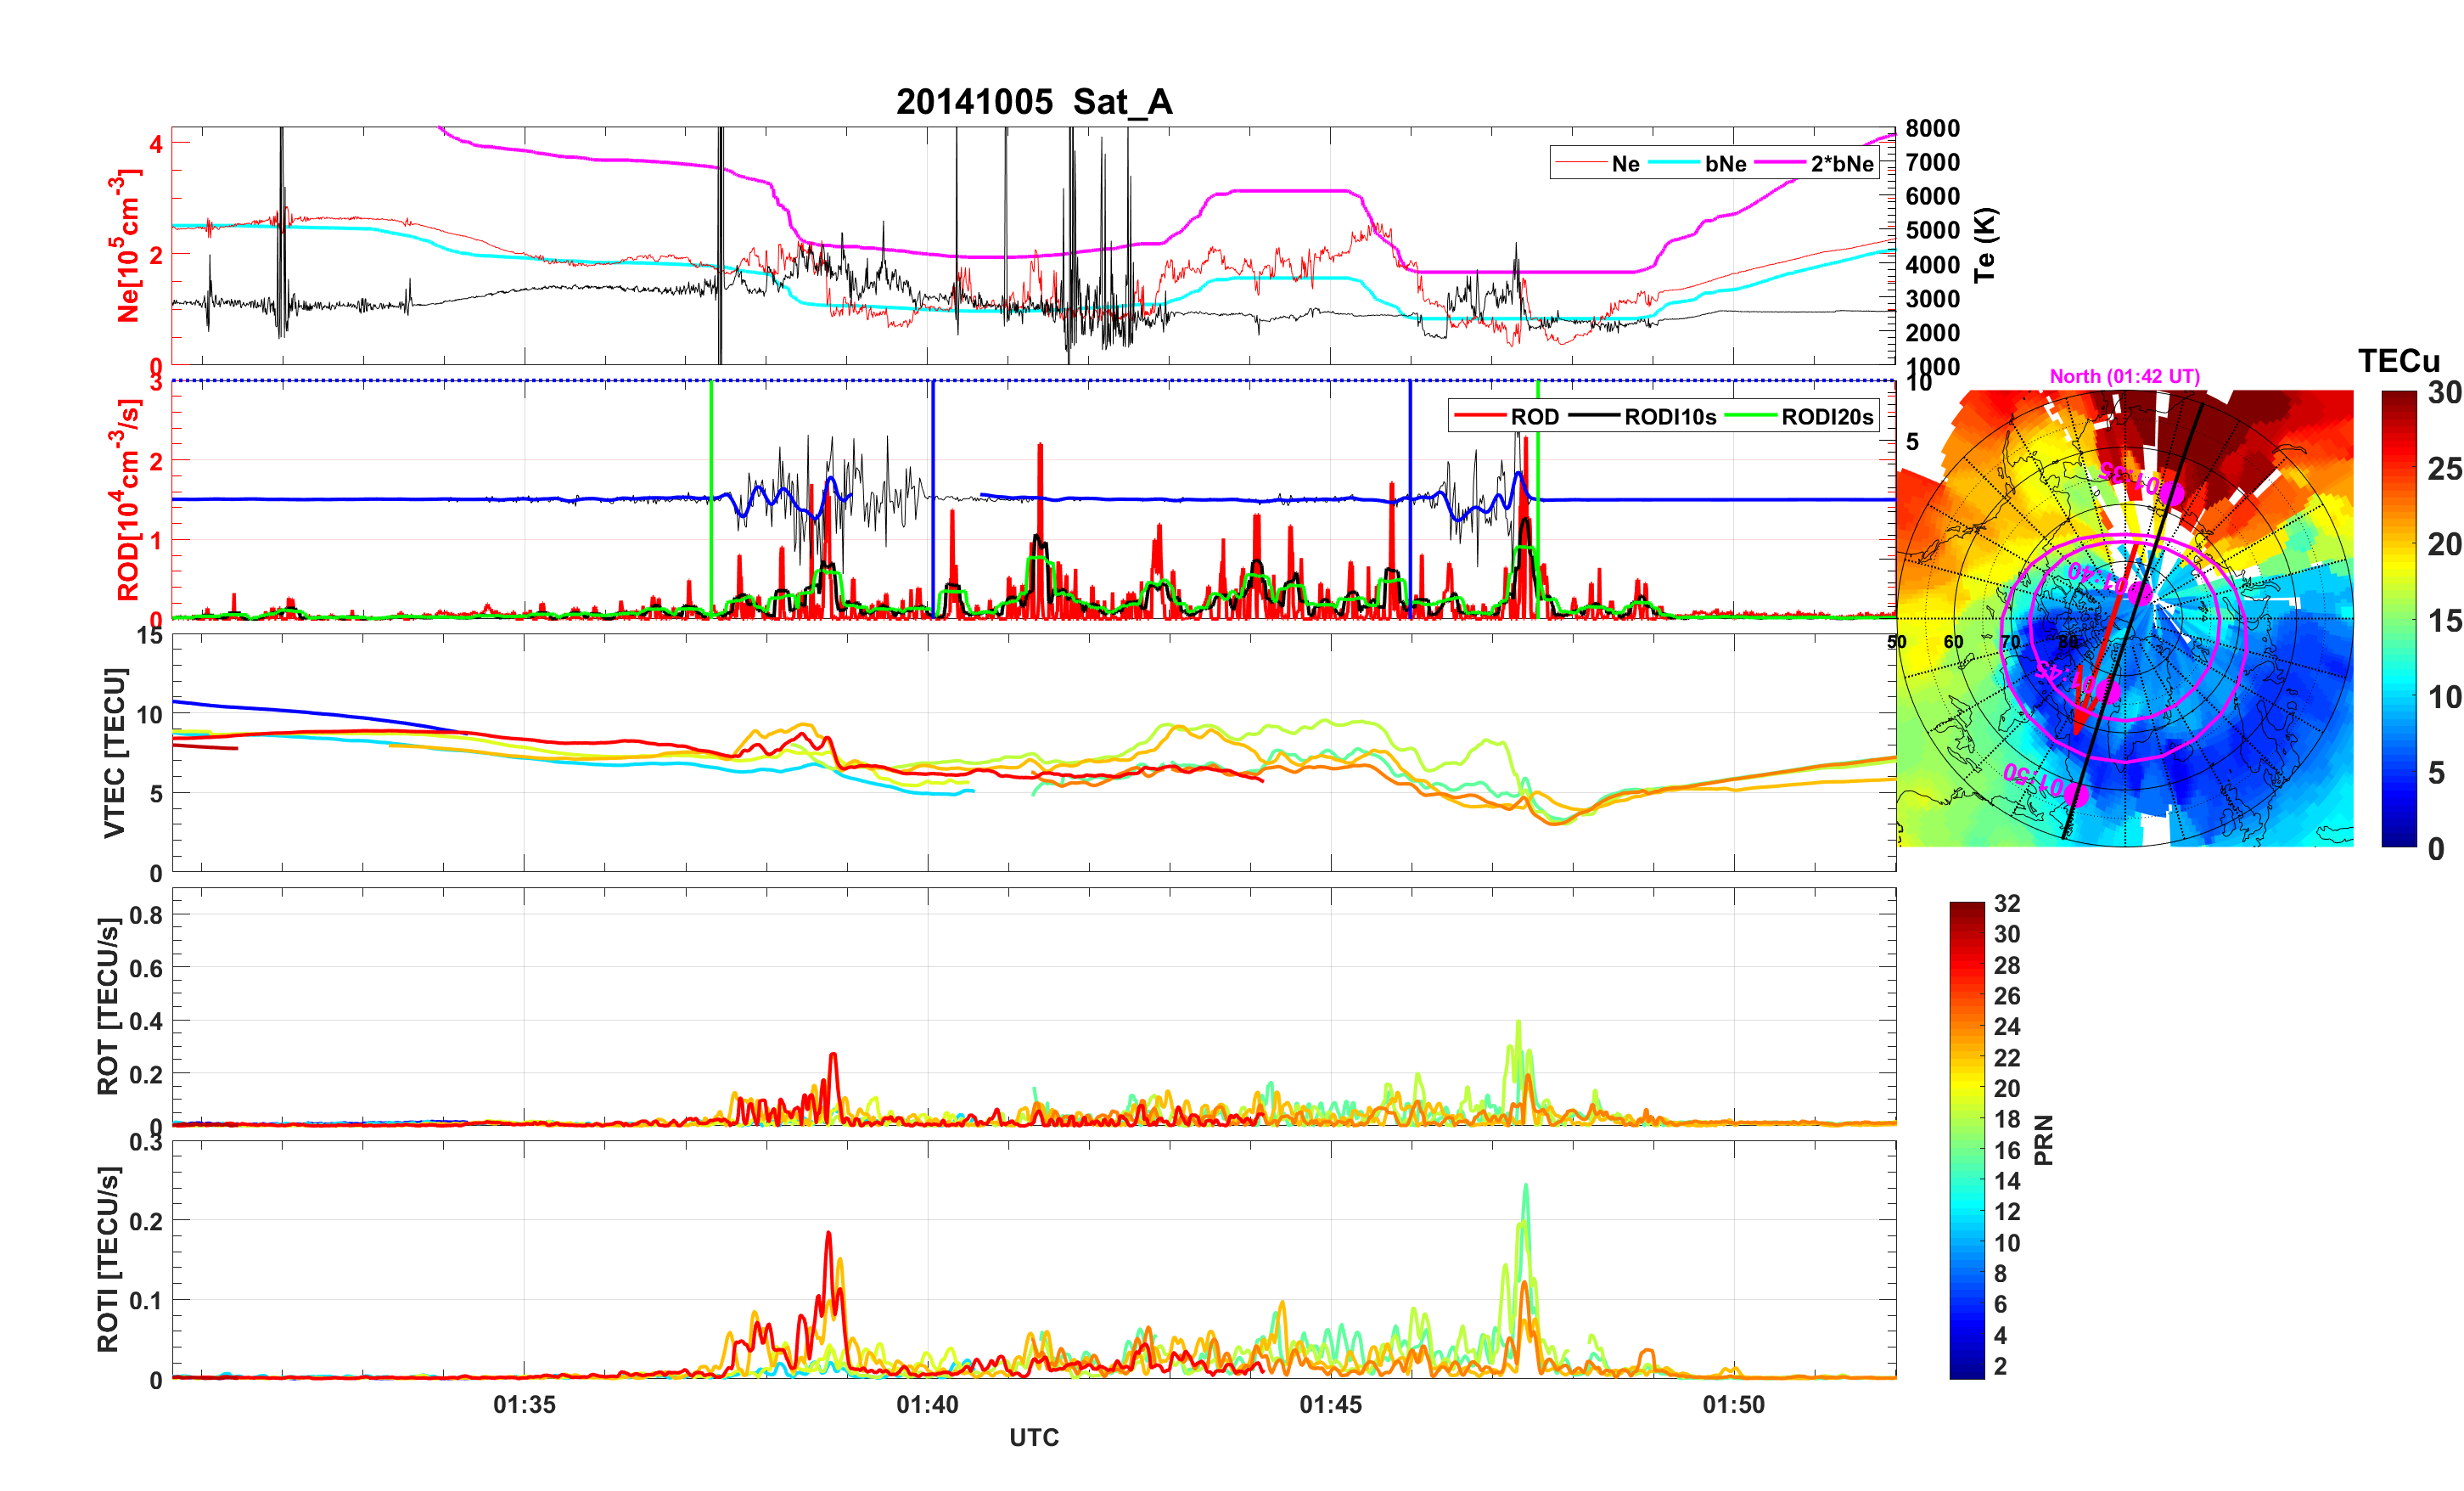Click the '0.2' ROTI axis tick

(x=146, y=1221)
